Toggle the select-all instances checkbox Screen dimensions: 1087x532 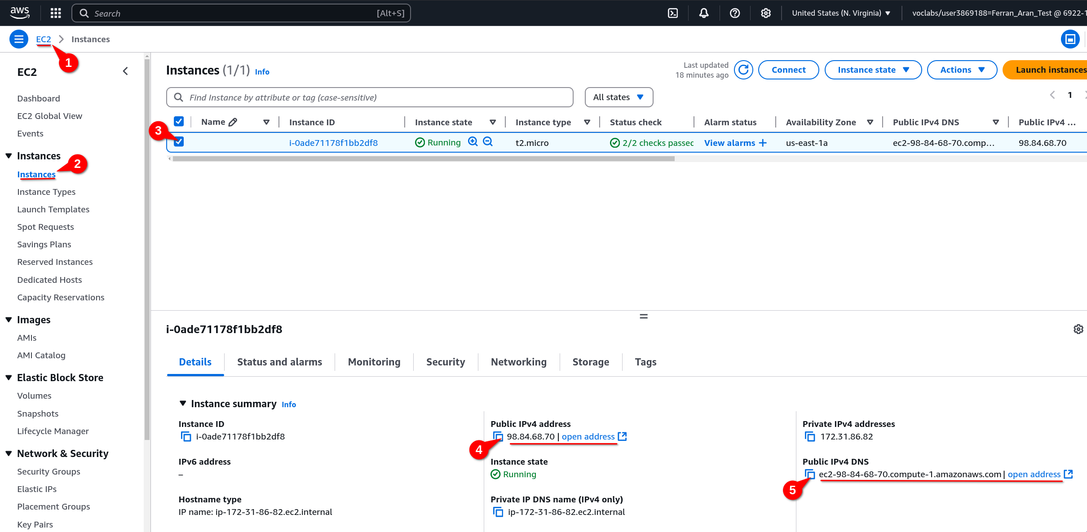(x=179, y=121)
